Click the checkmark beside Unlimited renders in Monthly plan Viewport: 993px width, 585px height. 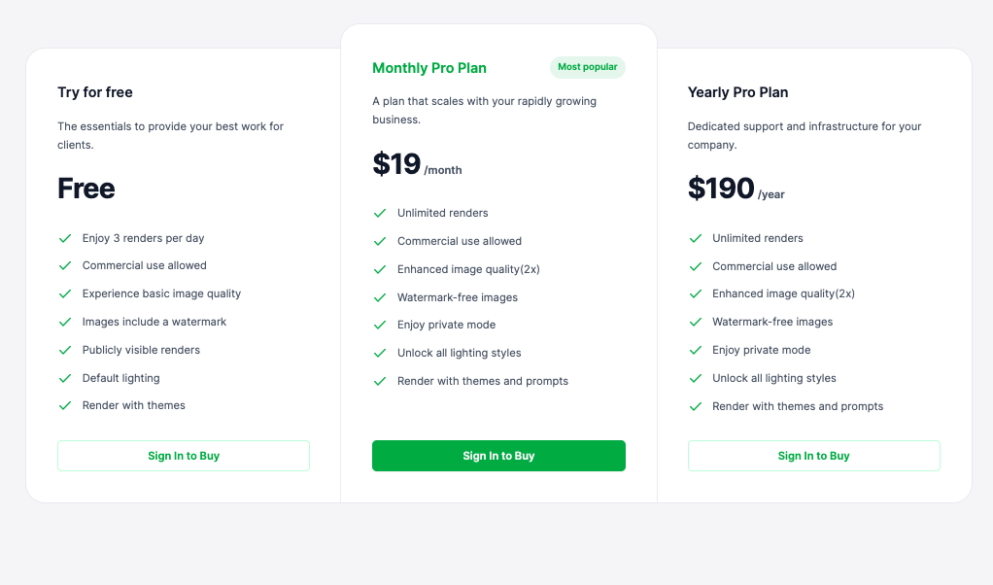(380, 213)
